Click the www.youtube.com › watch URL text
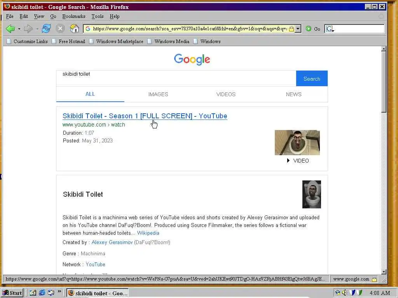Viewport: 398px width, 298px height. [x=94, y=125]
